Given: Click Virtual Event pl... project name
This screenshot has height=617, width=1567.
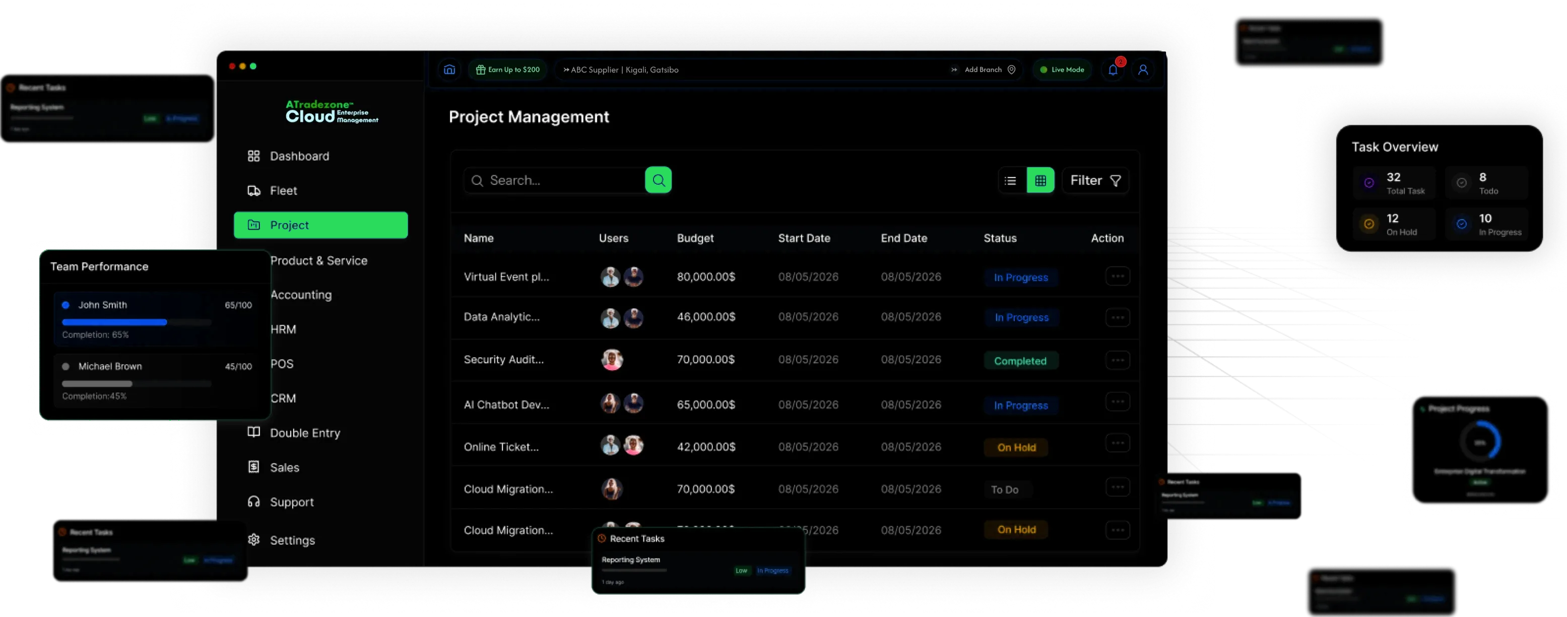Looking at the screenshot, I should 507,277.
